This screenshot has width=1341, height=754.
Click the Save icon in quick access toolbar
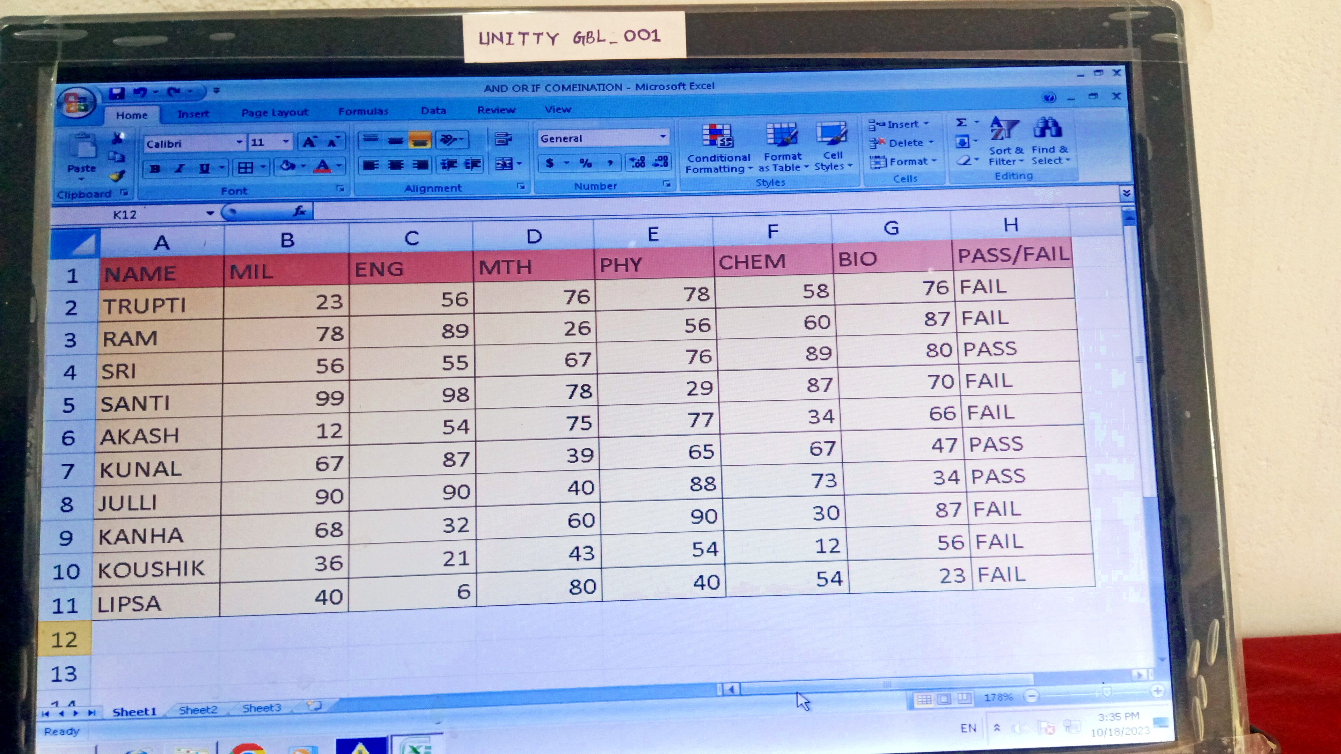[117, 93]
